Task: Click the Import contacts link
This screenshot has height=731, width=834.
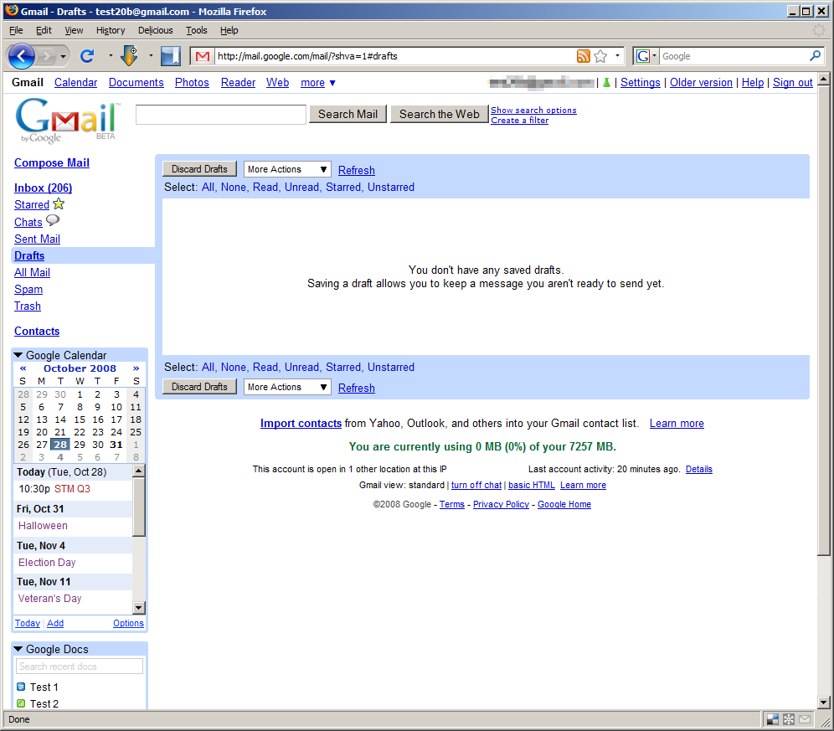Action: pyautogui.click(x=301, y=424)
